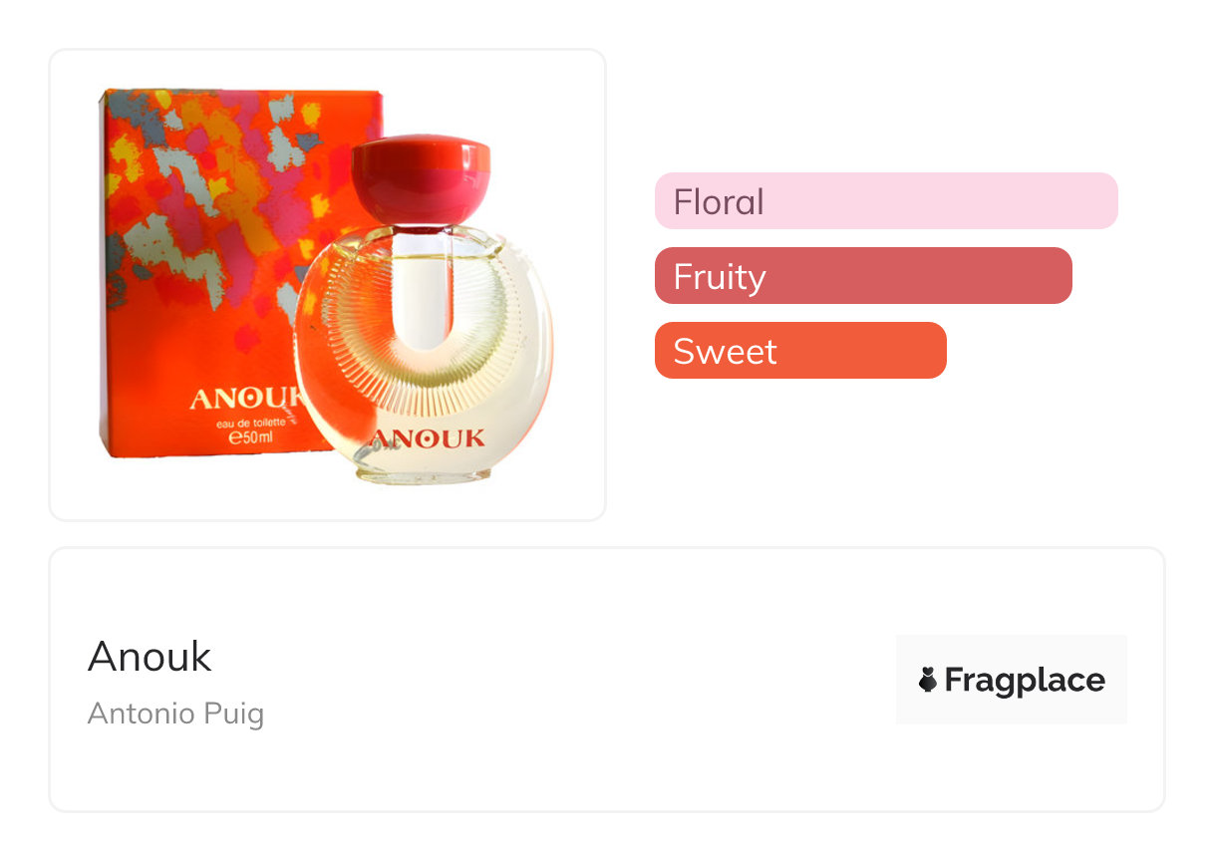Click the eau de toilette 50ml text
The width and height of the screenshot is (1214, 861).
tap(256, 430)
